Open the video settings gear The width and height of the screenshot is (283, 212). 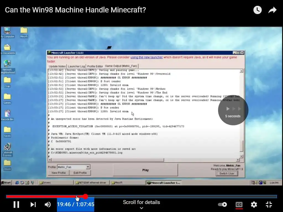[254, 205]
